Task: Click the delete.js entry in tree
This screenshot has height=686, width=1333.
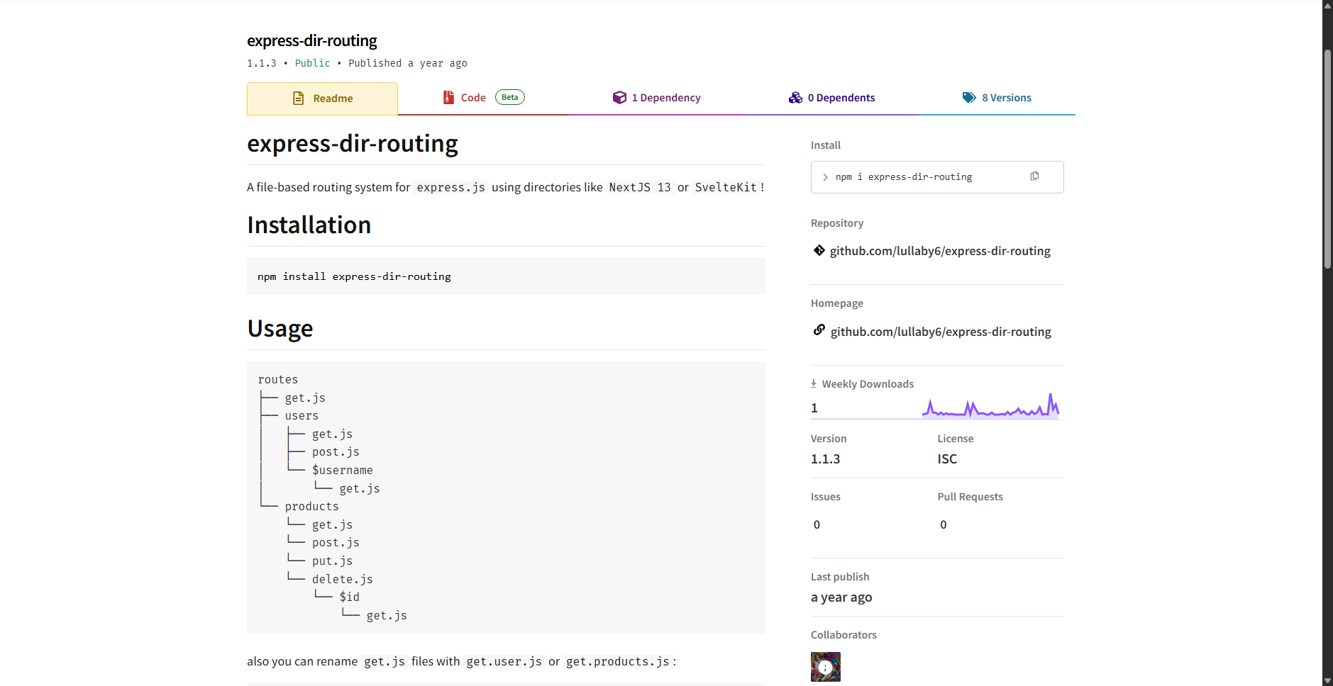Action: click(343, 580)
